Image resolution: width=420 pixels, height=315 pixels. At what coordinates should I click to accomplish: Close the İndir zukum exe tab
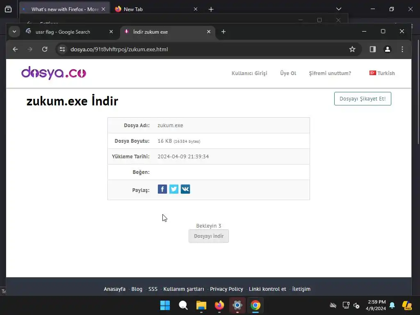click(209, 32)
